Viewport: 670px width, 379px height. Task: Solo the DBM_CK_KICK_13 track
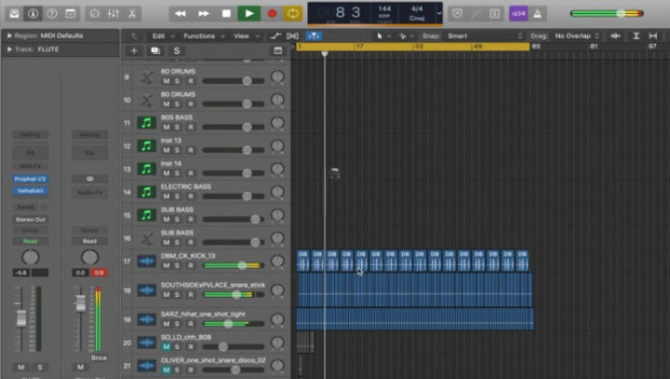click(x=177, y=265)
